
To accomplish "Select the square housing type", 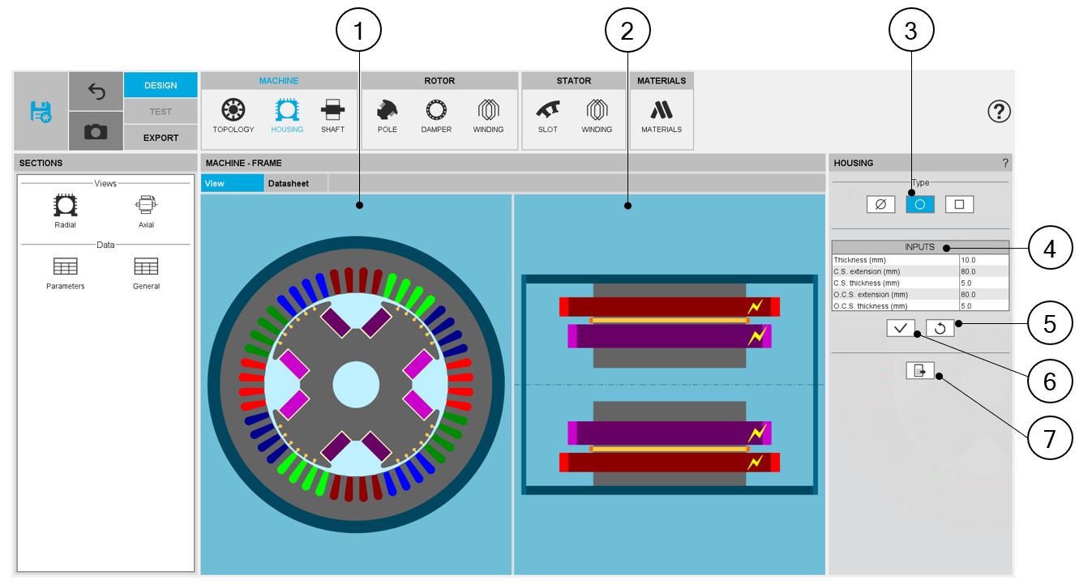I will 959,205.
